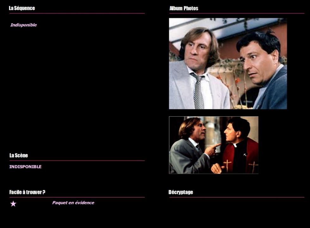Viewport: 310px width, 228px height.
Task: Click the Album Photos heading
Action: 184,8
